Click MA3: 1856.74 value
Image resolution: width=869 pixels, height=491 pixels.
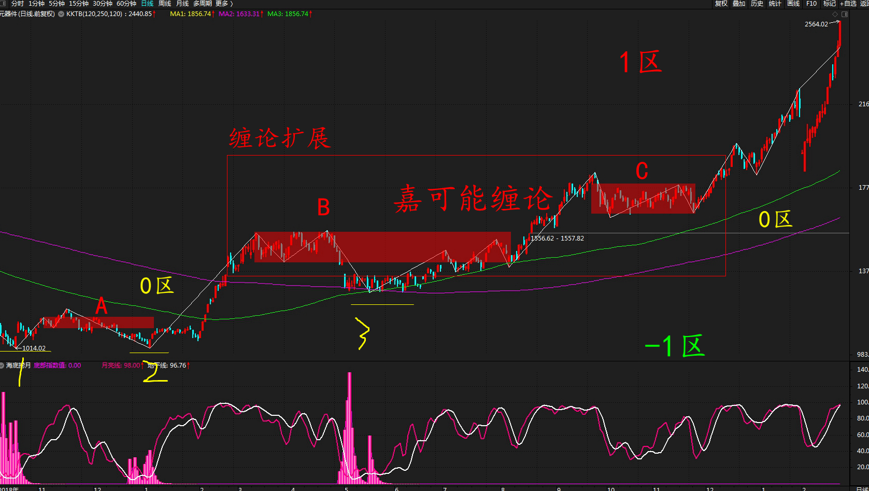tap(288, 14)
